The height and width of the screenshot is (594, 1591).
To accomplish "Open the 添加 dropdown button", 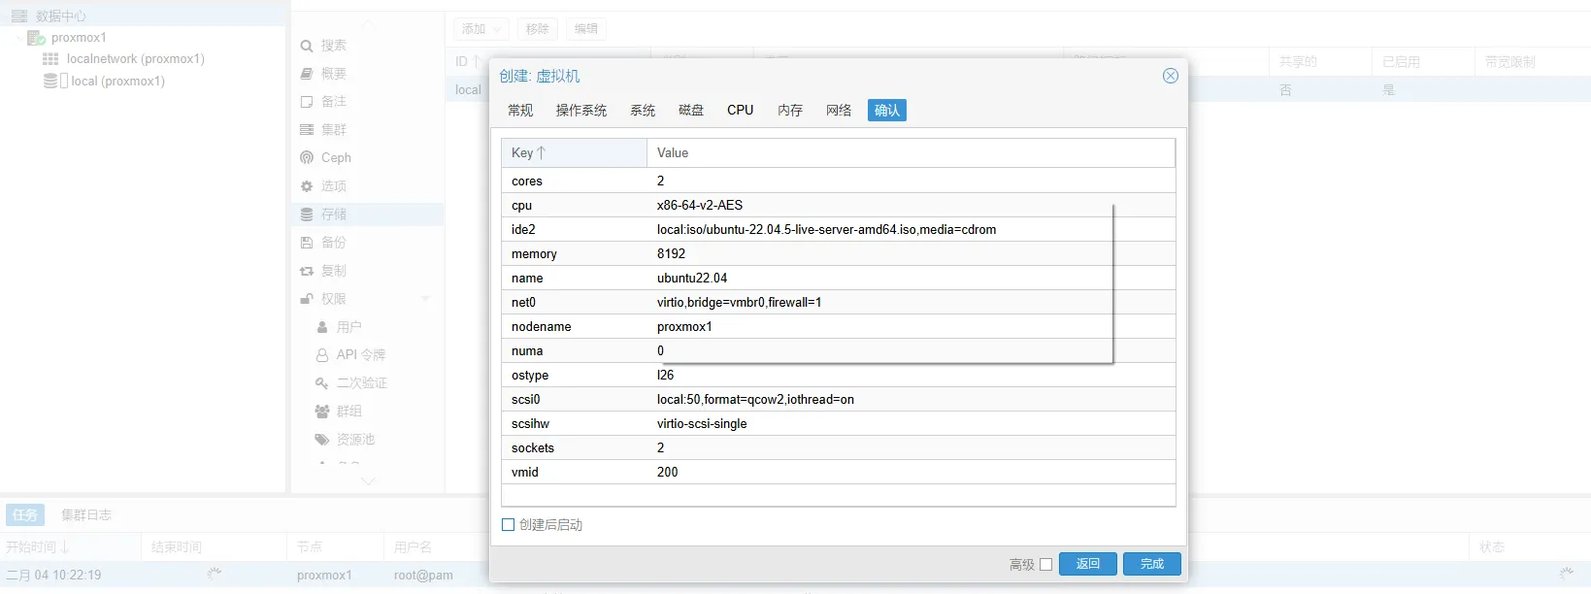I will pos(481,29).
